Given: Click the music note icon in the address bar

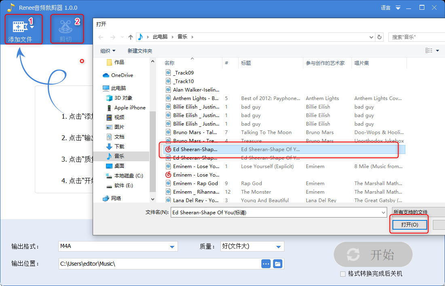Looking at the screenshot, I should coord(140,37).
